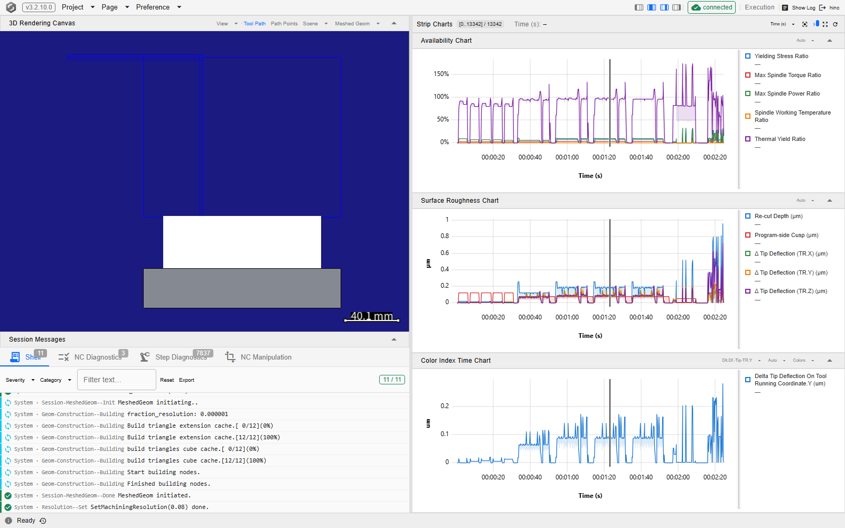Click the refresh icon in Strip Charts
Image resolution: width=845 pixels, height=528 pixels.
click(835, 24)
